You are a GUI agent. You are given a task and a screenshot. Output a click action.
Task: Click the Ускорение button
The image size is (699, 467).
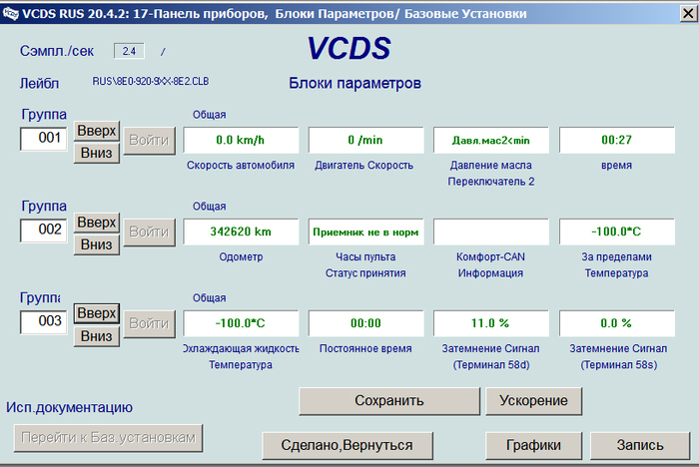[533, 401]
